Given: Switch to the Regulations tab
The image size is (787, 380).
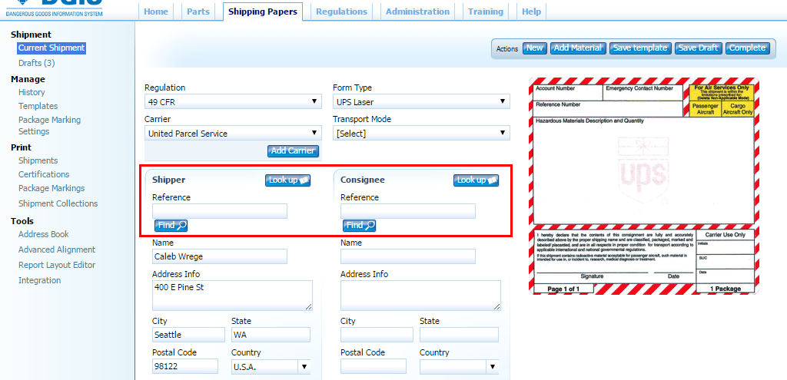Looking at the screenshot, I should (x=341, y=12).
